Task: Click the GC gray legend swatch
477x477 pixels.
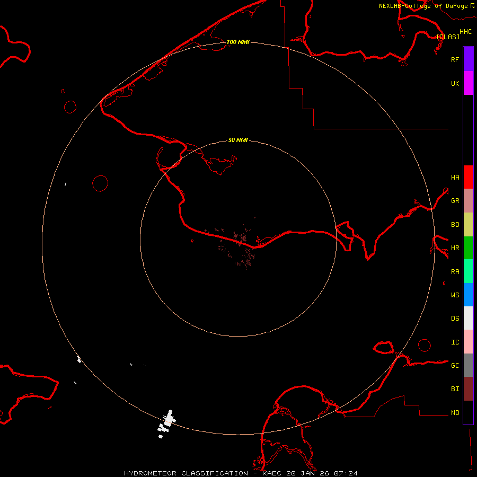Action: pos(468,365)
